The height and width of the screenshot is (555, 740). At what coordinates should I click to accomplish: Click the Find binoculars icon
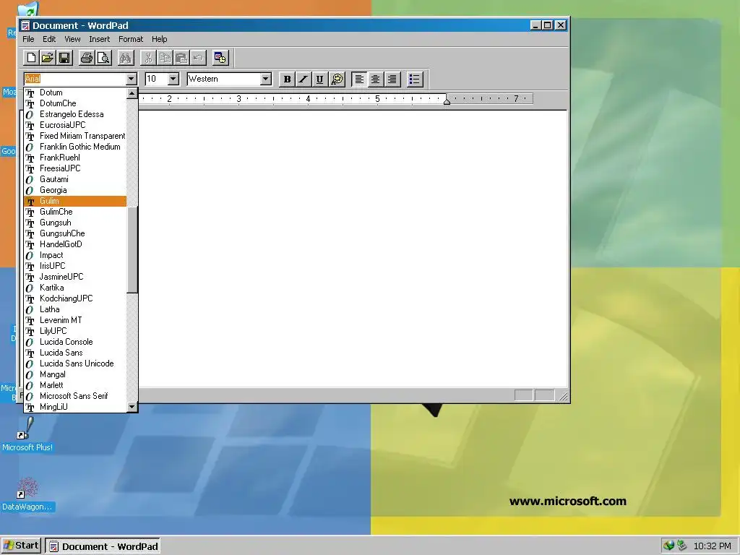click(126, 58)
